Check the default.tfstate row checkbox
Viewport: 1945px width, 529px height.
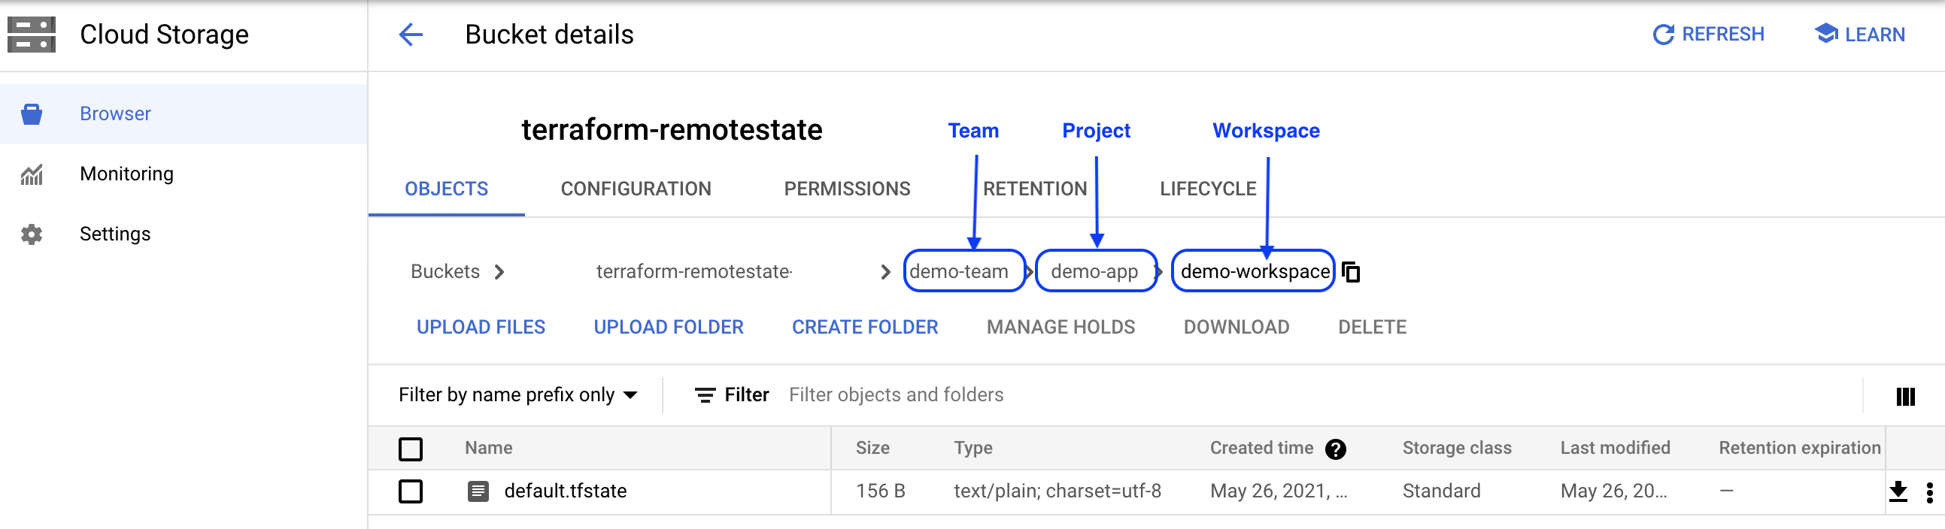coord(411,492)
